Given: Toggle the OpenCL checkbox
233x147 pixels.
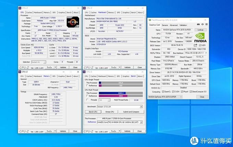Looking at the screenshot, I should 163,92.
